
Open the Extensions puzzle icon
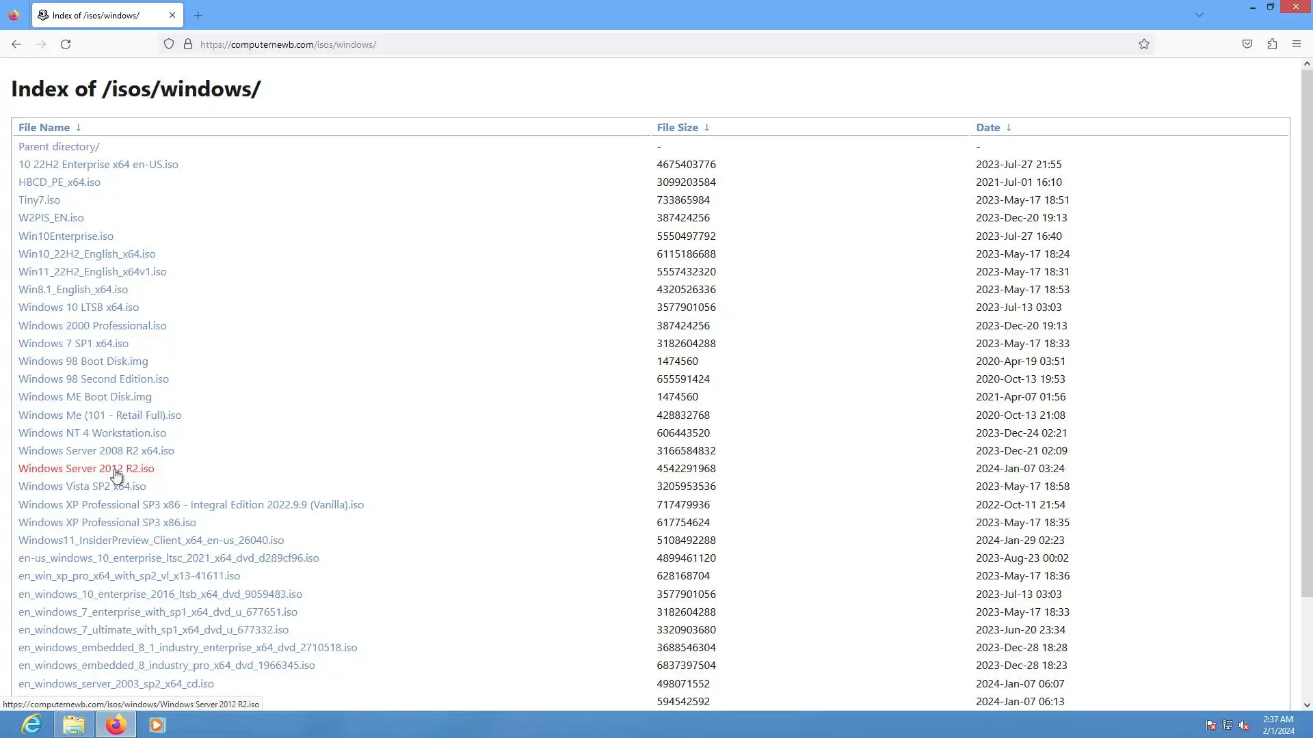pyautogui.click(x=1272, y=44)
